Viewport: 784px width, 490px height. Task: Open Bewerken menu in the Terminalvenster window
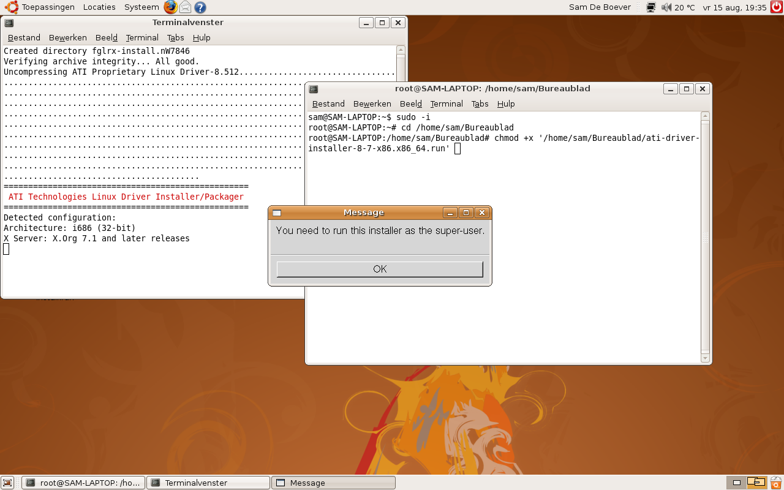68,38
